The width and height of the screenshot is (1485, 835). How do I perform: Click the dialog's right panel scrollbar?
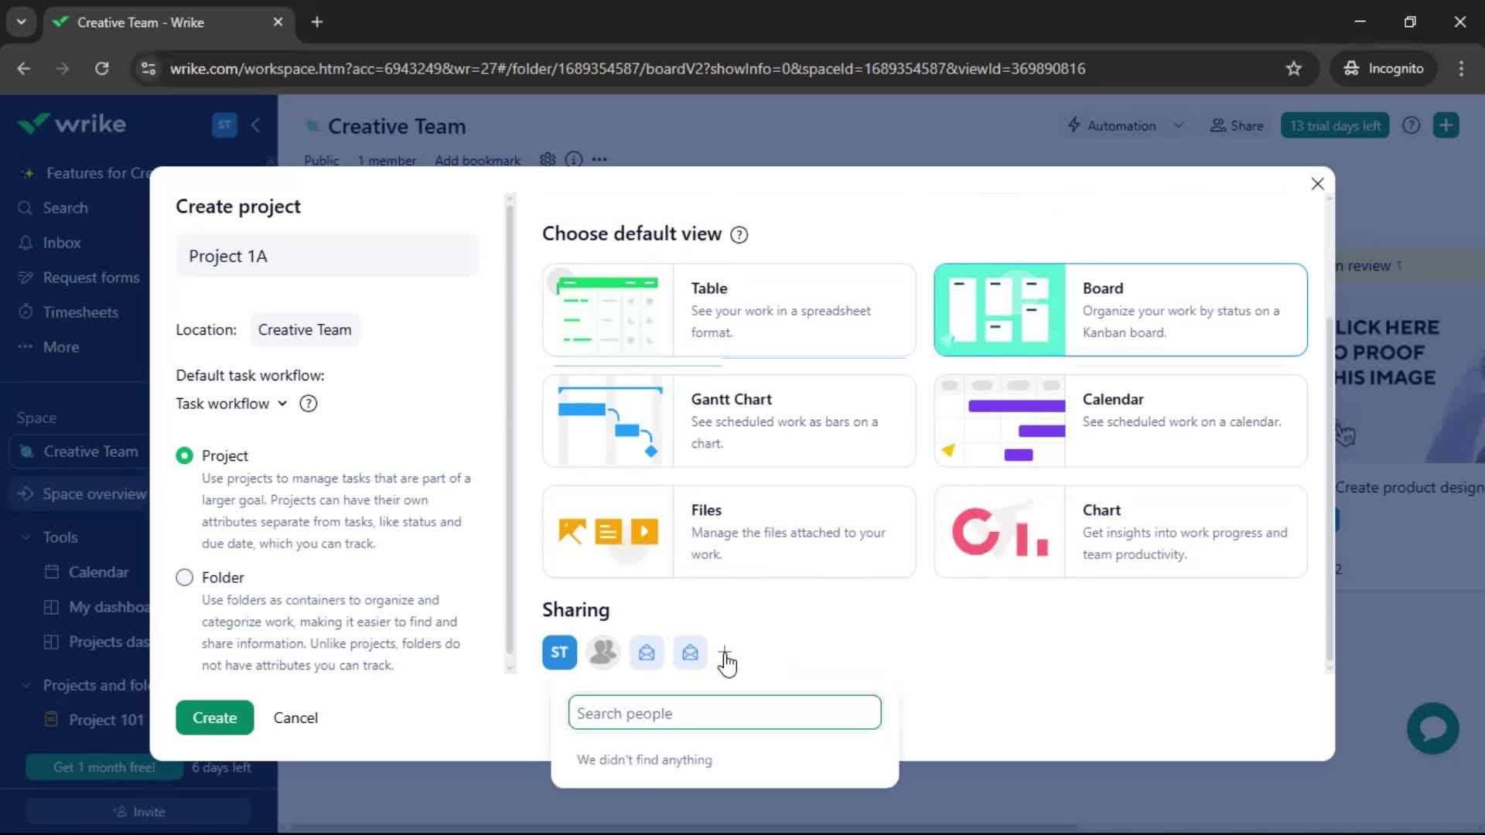[x=1330, y=489]
